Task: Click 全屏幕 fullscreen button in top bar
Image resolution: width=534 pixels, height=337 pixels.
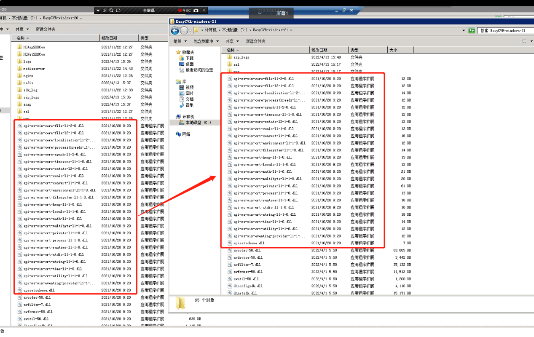Action: point(148,10)
